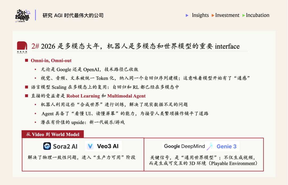The width and height of the screenshot is (288, 185).
Task: Click the purple triangle before Insights
Action: coord(187,15)
